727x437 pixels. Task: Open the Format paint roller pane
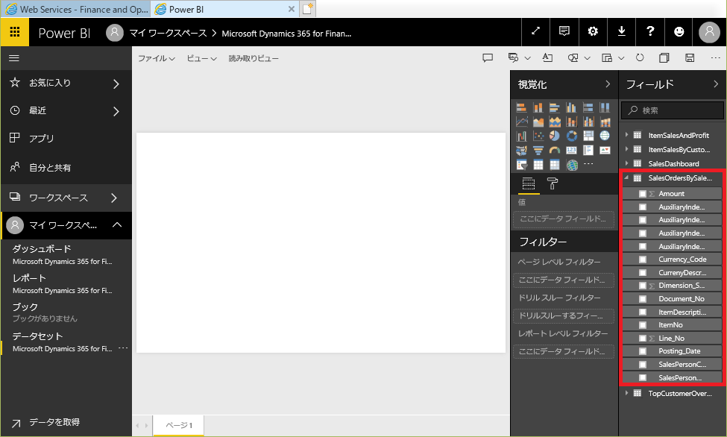pyautogui.click(x=553, y=183)
